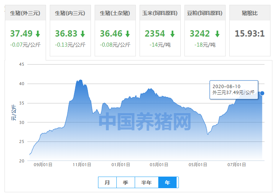Select the 生猪(外三元) price tab
Image resolution: width=275 pixels, height=196 pixels.
point(25,32)
